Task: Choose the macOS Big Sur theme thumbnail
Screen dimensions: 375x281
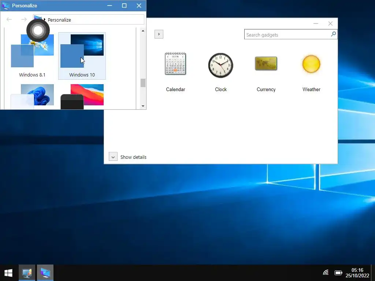Action: 82,97
